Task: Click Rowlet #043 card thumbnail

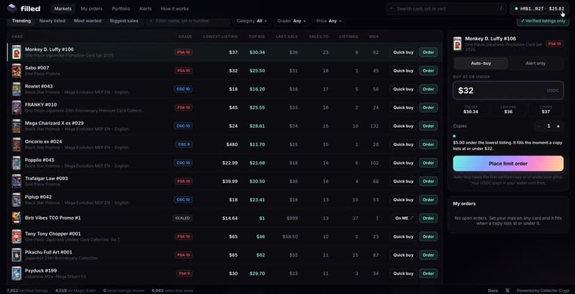Action: [x=17, y=89]
